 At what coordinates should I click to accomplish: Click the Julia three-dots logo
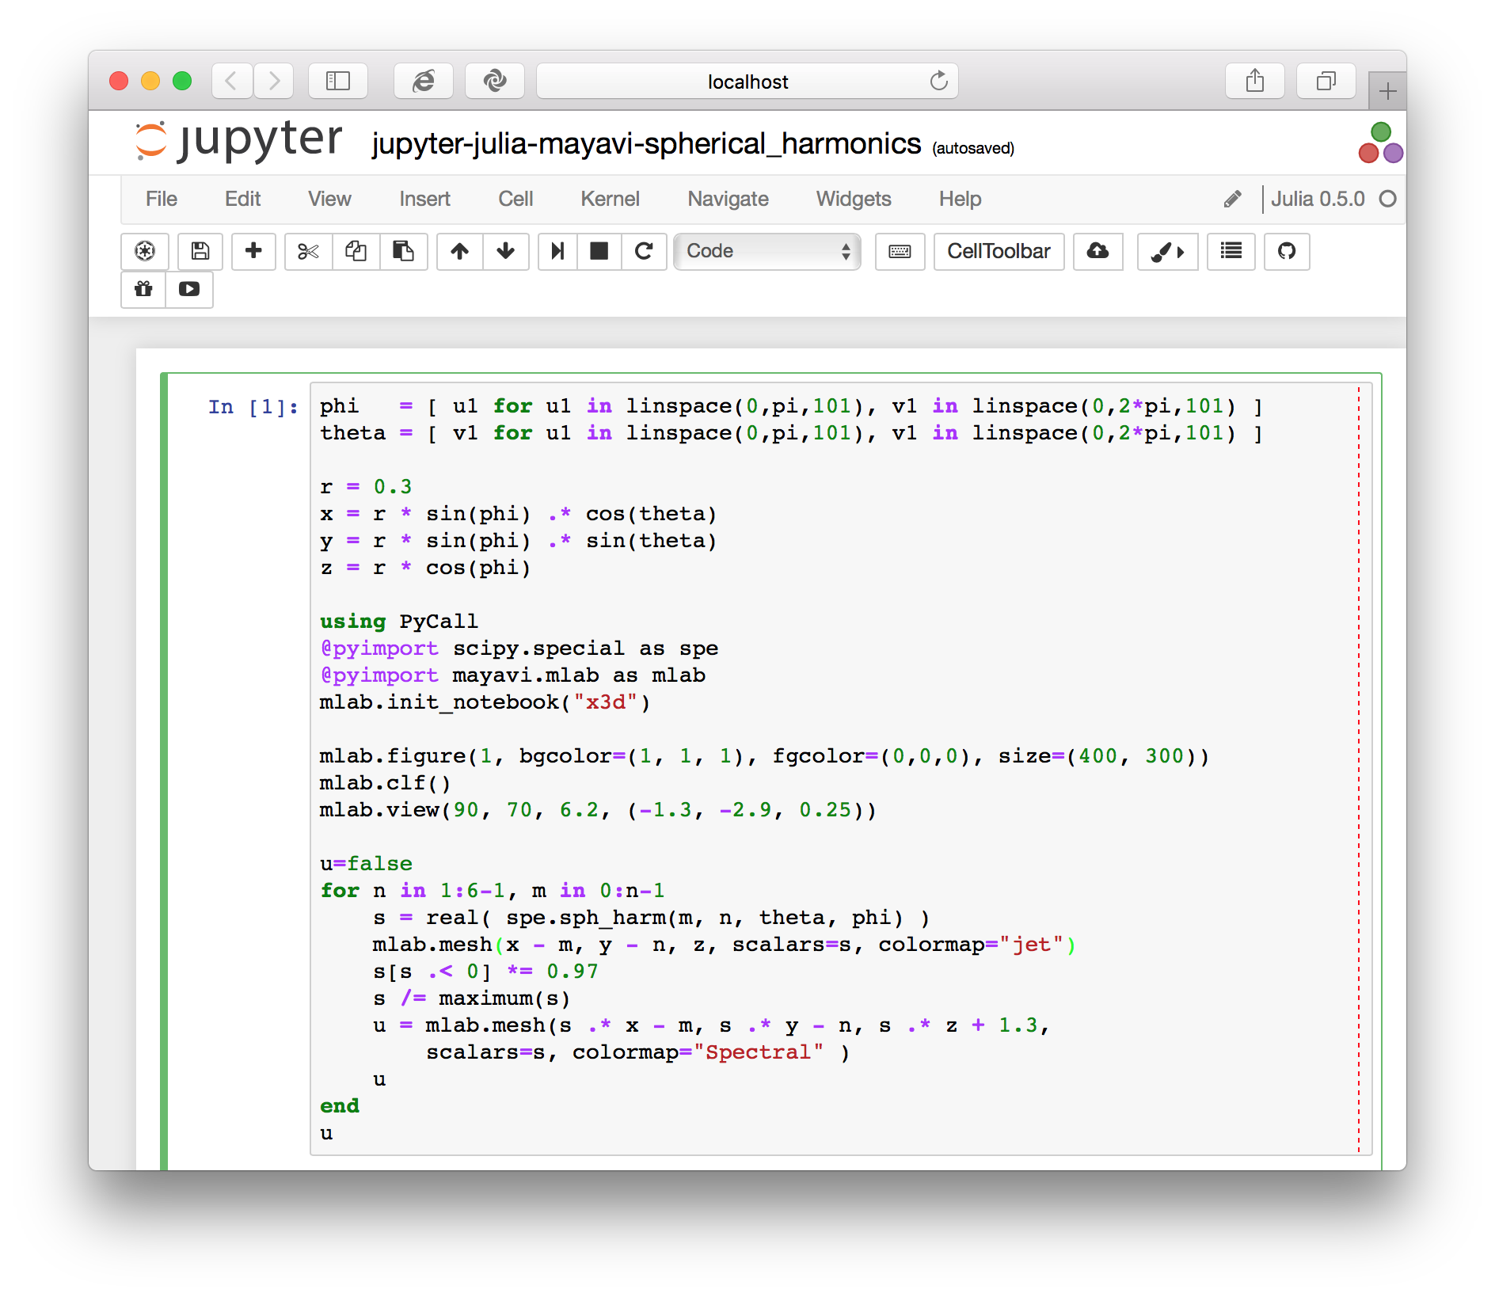[x=1380, y=143]
